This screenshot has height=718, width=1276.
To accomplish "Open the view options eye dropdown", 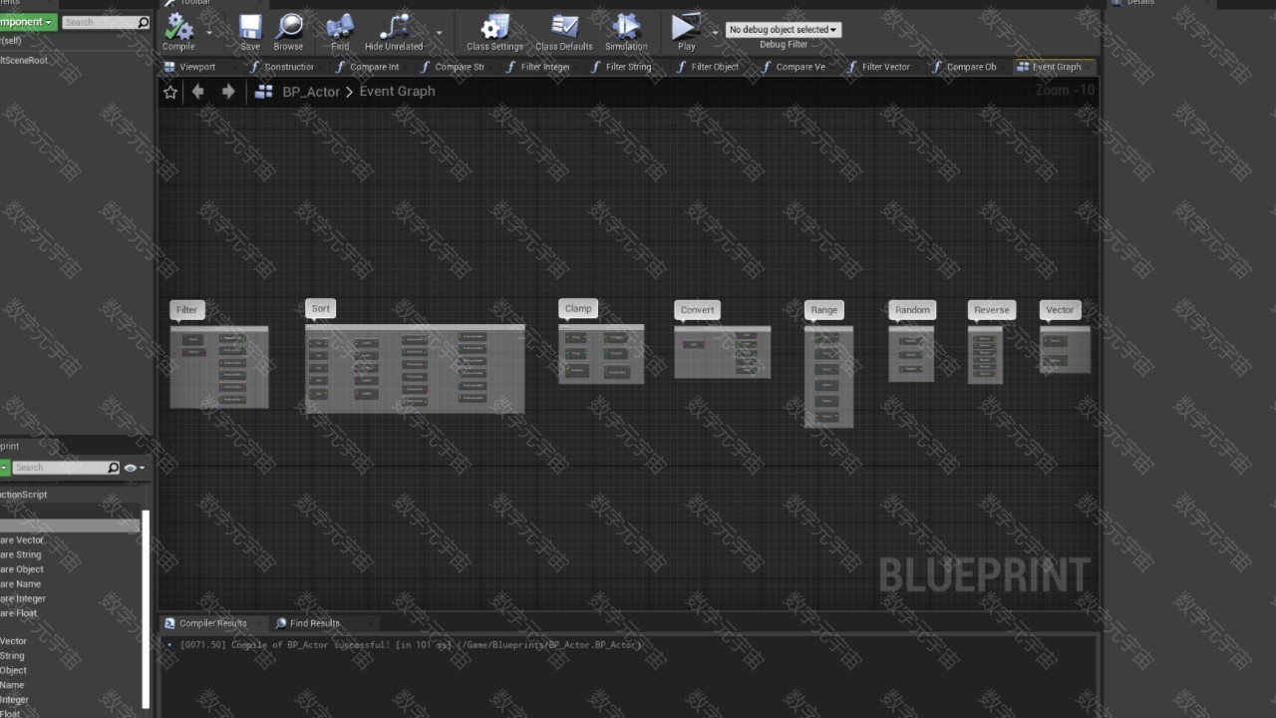I will click(135, 468).
